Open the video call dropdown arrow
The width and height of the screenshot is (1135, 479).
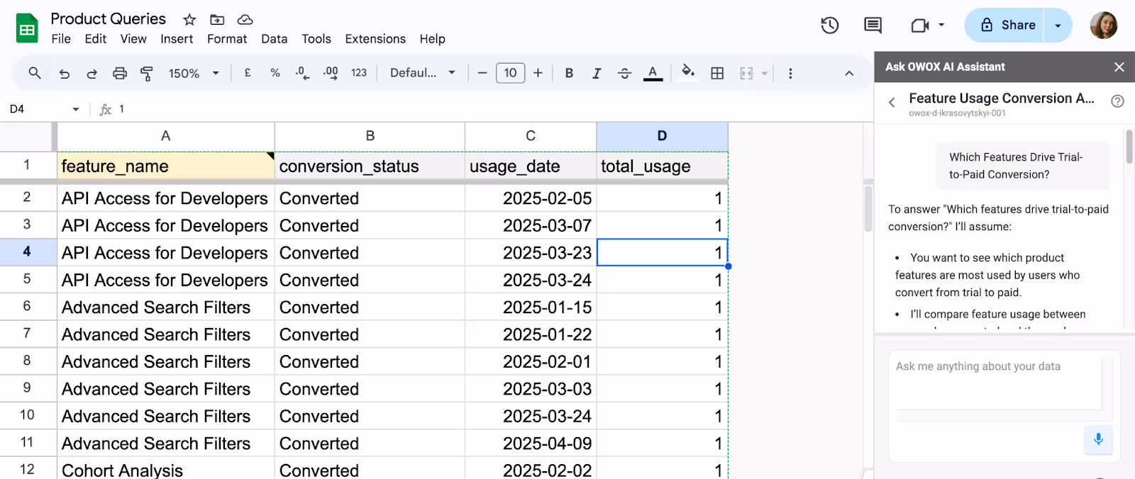[x=941, y=25]
